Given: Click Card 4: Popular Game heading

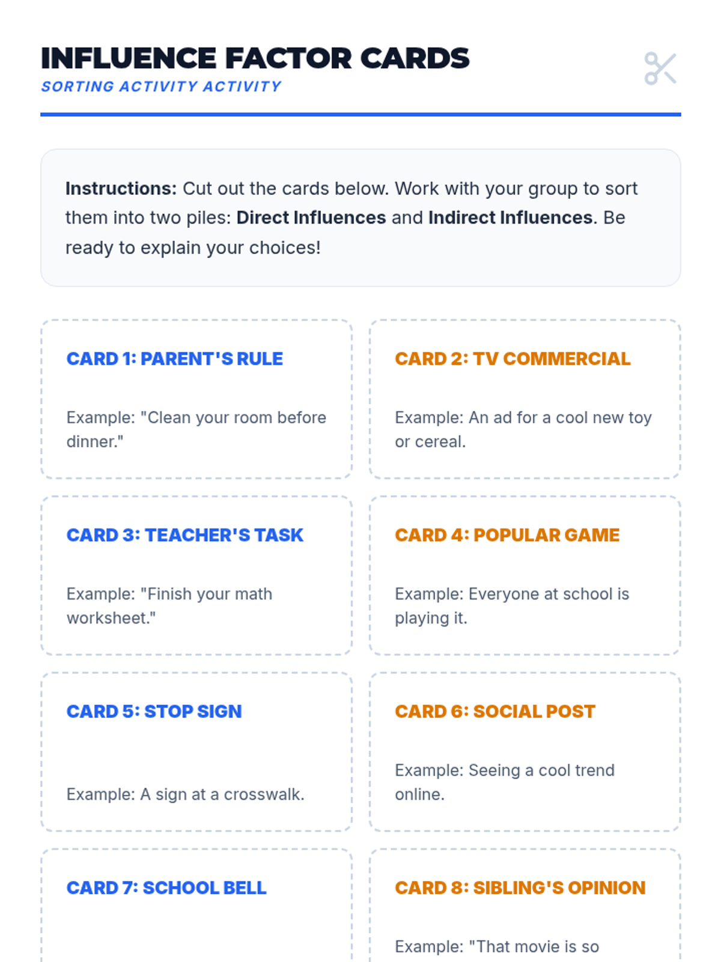Looking at the screenshot, I should (507, 535).
